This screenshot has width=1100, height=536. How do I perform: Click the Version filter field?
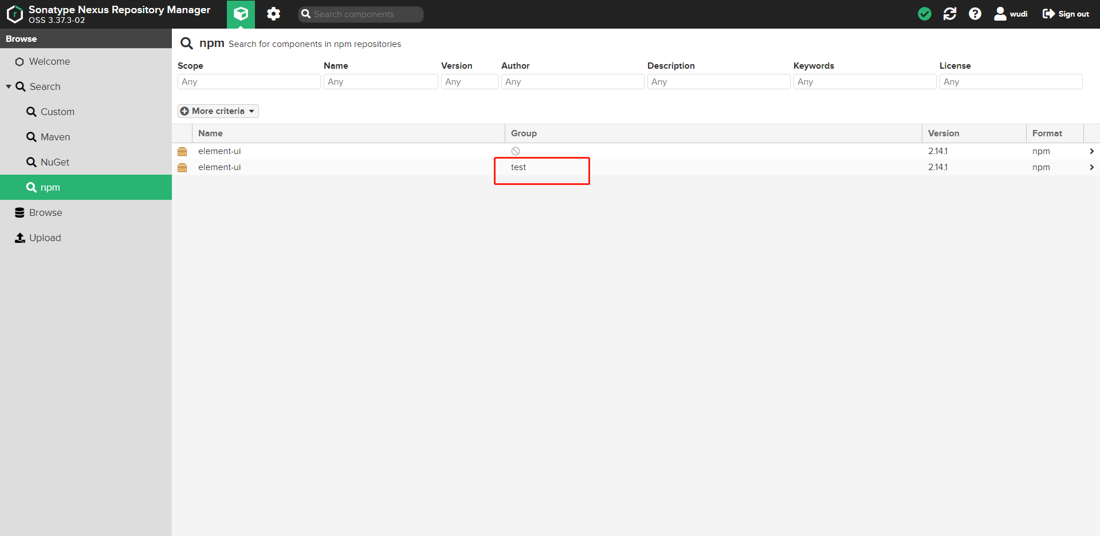pyautogui.click(x=470, y=82)
